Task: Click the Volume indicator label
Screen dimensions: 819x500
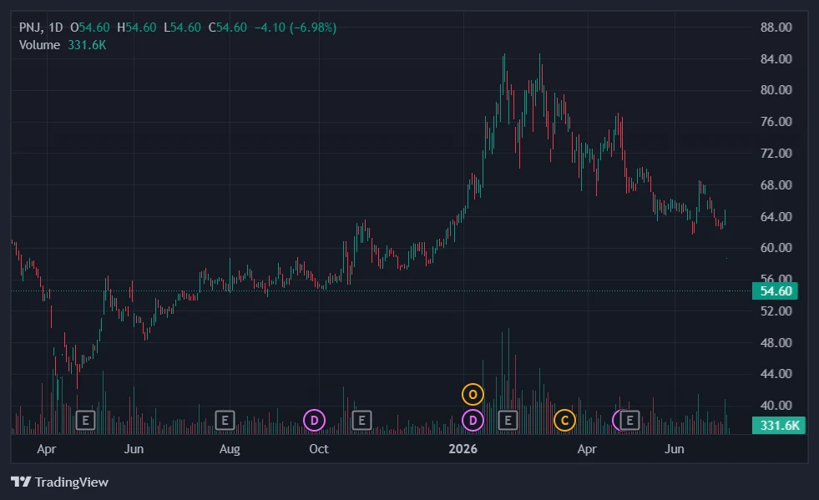Action: click(39, 45)
